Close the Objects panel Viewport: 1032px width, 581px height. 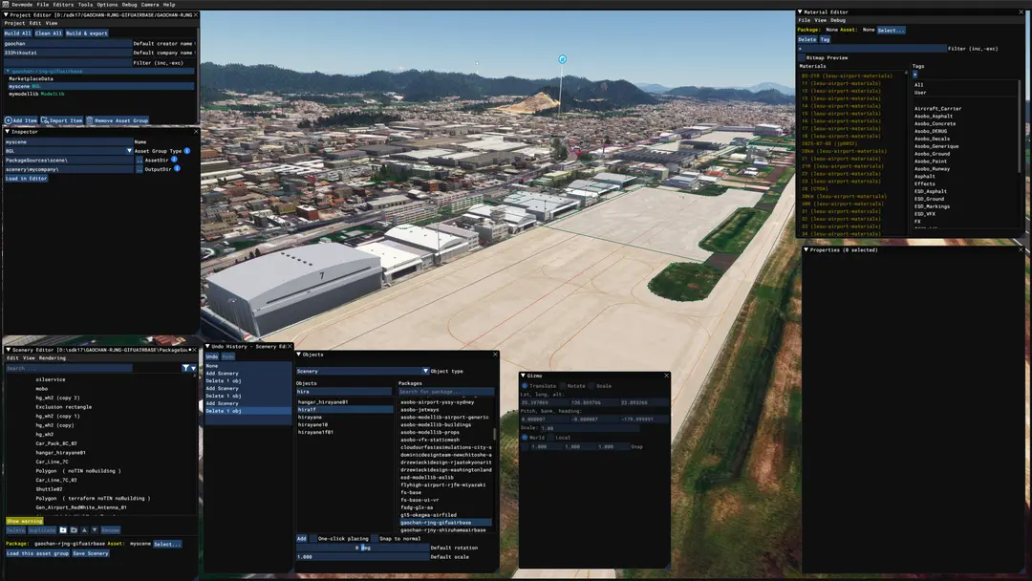pyautogui.click(x=495, y=355)
